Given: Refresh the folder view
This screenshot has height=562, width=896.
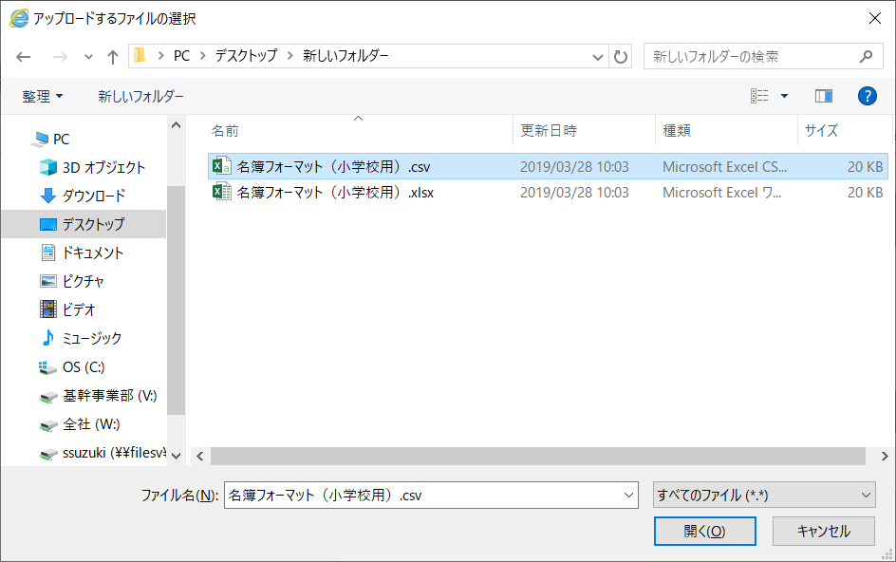Looking at the screenshot, I should coord(622,57).
